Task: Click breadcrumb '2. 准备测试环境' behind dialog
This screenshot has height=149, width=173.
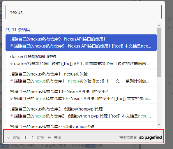Action: click(x=54, y=146)
